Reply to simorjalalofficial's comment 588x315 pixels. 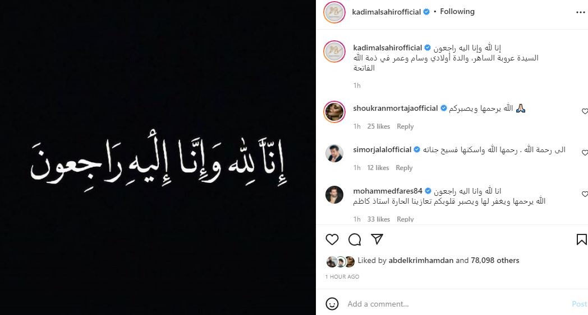[404, 168]
